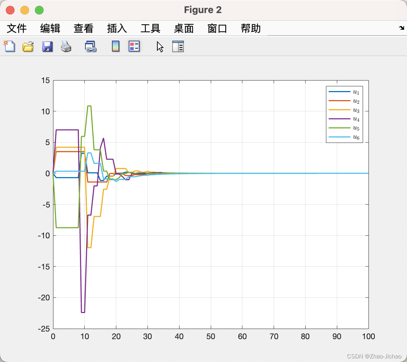Click the green zoom window button
407x362 pixels.
(39, 10)
